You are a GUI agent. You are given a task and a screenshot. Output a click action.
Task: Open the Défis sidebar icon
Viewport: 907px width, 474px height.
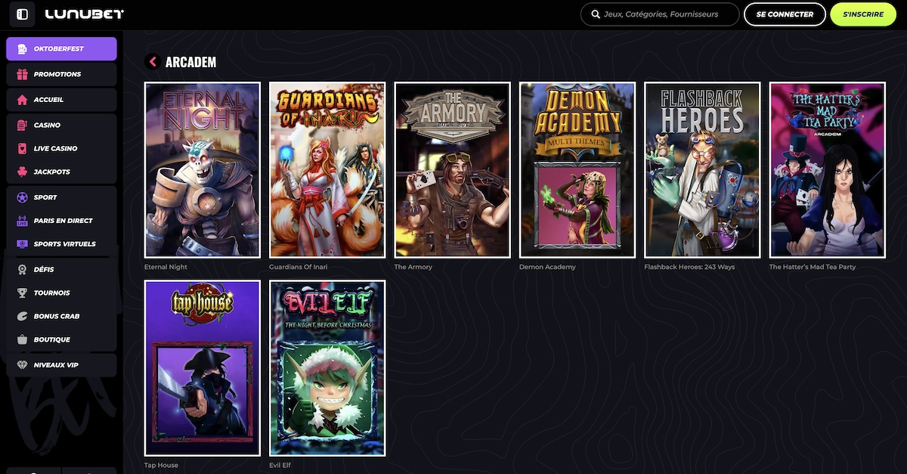coord(21,269)
